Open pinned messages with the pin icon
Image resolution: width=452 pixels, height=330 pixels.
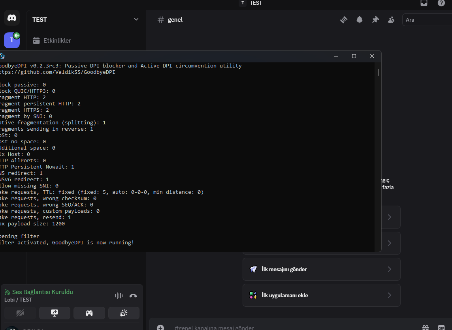(x=375, y=20)
